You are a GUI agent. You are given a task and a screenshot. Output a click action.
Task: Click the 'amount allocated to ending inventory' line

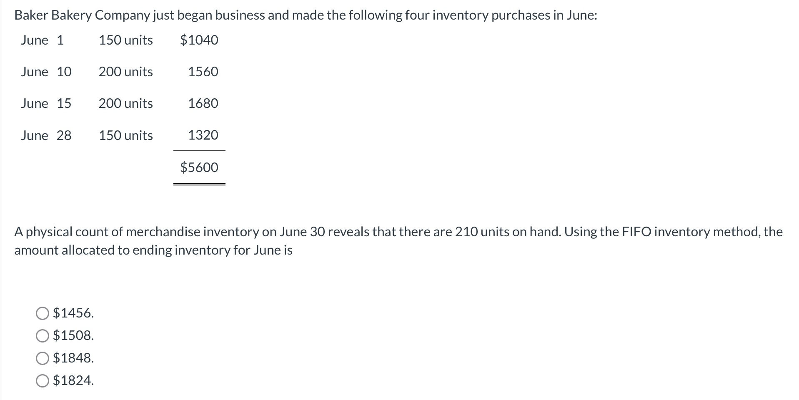click(x=153, y=250)
